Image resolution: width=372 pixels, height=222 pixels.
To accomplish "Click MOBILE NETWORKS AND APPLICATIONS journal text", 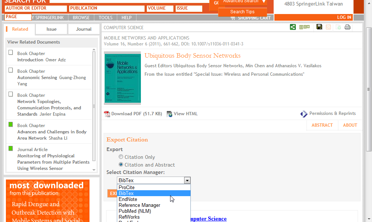I will tap(146, 38).
